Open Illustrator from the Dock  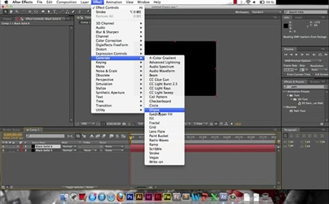coord(139,197)
